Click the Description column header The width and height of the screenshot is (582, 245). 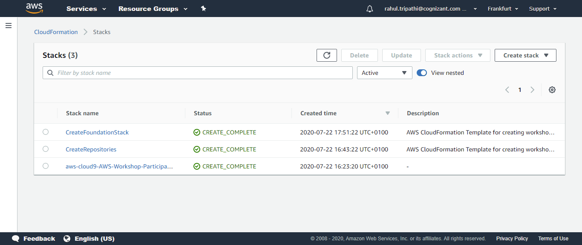point(423,113)
